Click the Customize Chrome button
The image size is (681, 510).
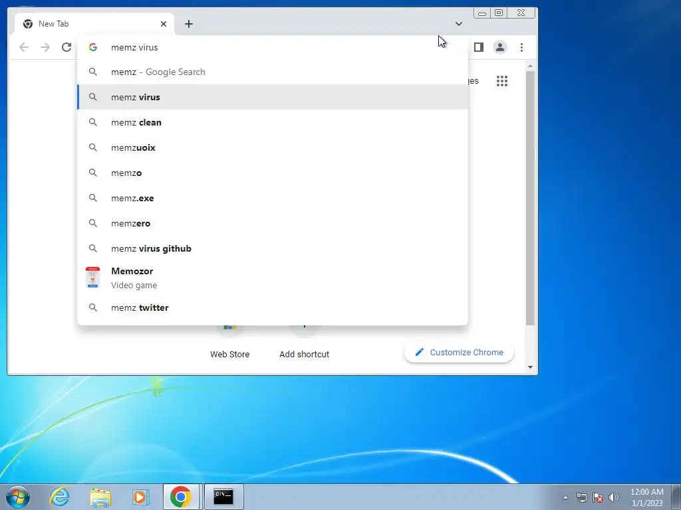coord(459,353)
